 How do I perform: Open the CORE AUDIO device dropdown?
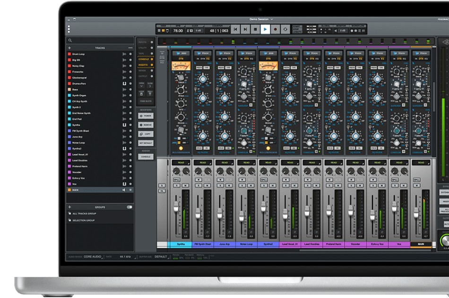(x=93, y=257)
